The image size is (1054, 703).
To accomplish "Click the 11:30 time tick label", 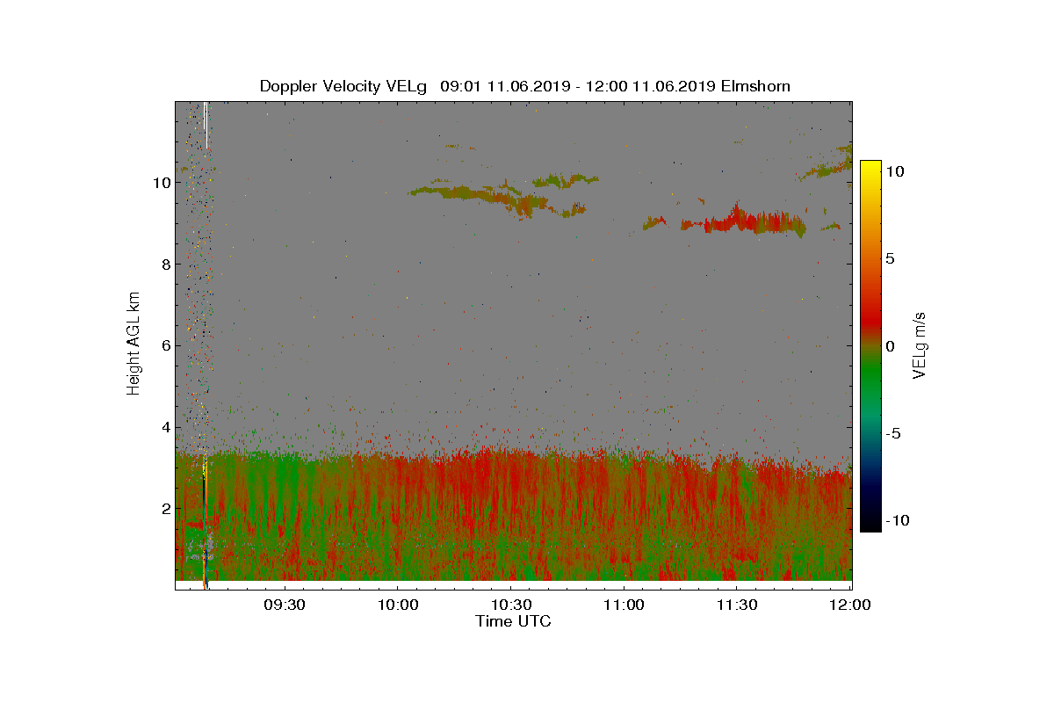I will [x=737, y=605].
